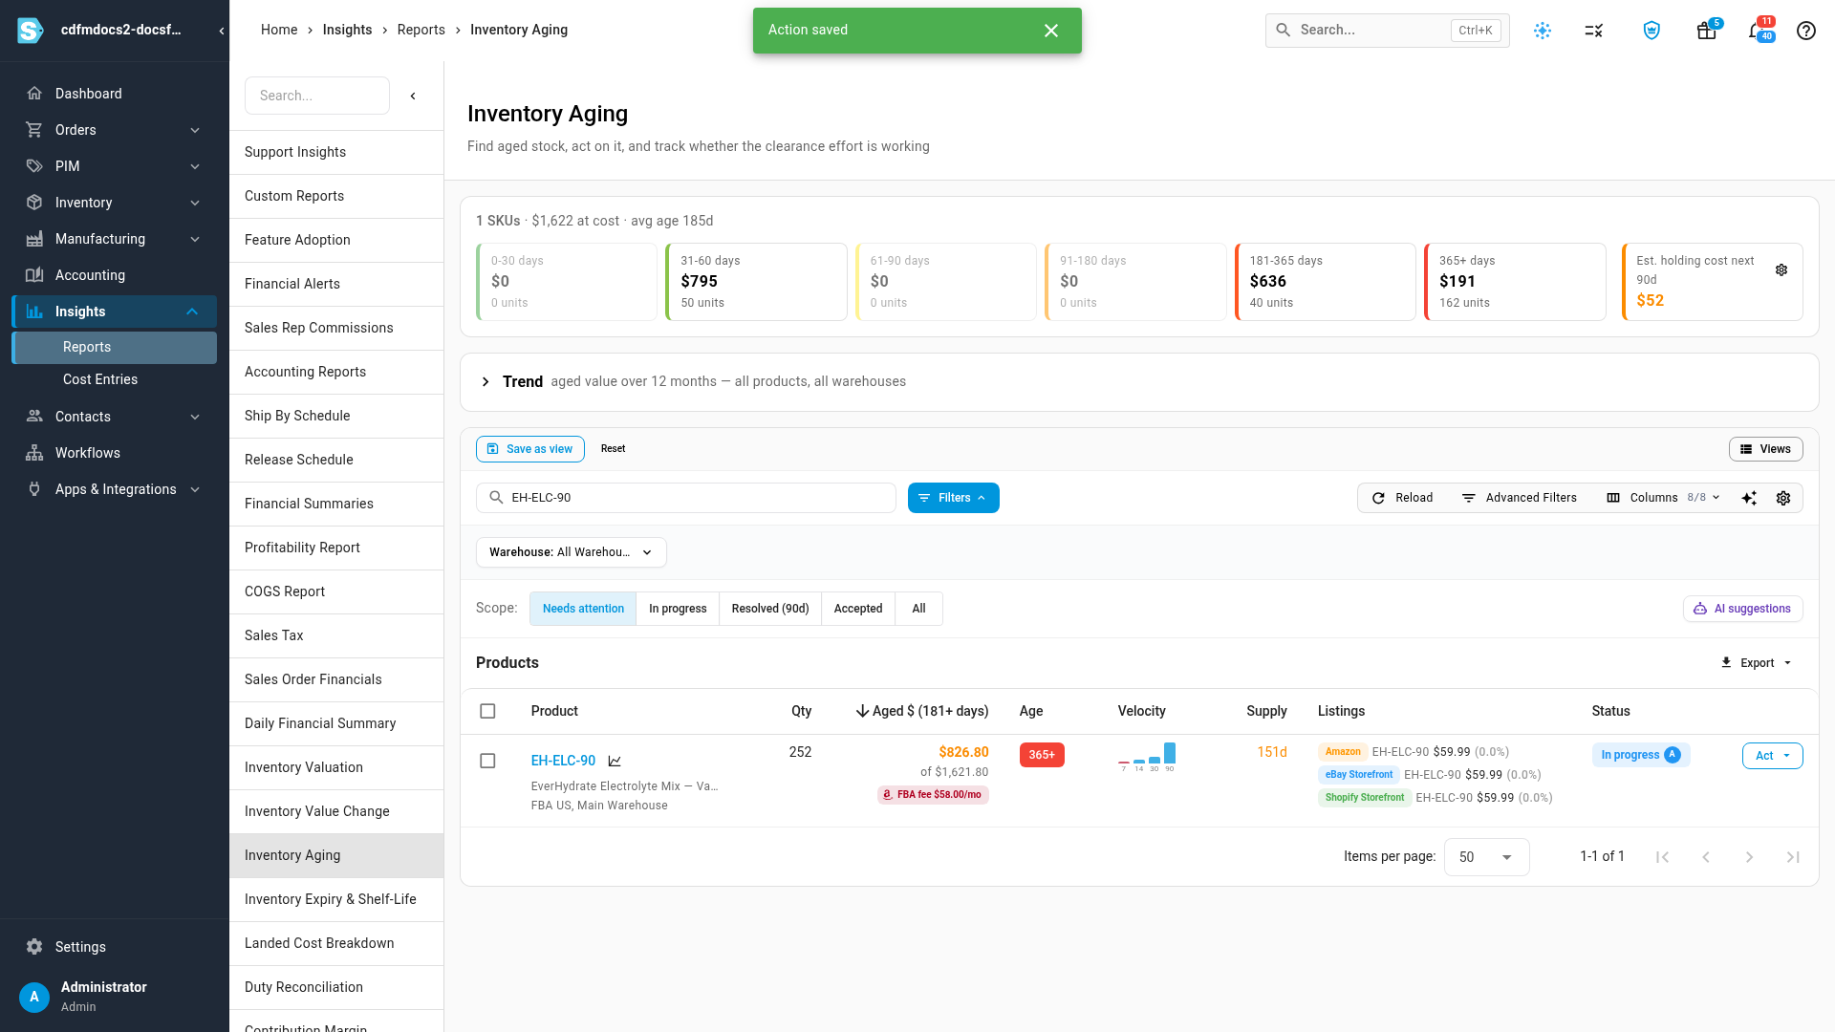1835x1032 pixels.
Task: Open Profitability Report entry
Action: [x=336, y=548]
